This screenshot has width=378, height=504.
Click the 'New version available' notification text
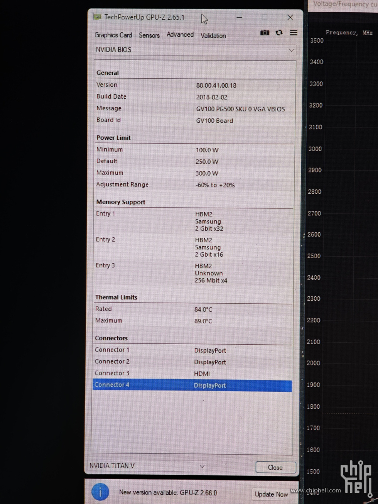[168, 493]
